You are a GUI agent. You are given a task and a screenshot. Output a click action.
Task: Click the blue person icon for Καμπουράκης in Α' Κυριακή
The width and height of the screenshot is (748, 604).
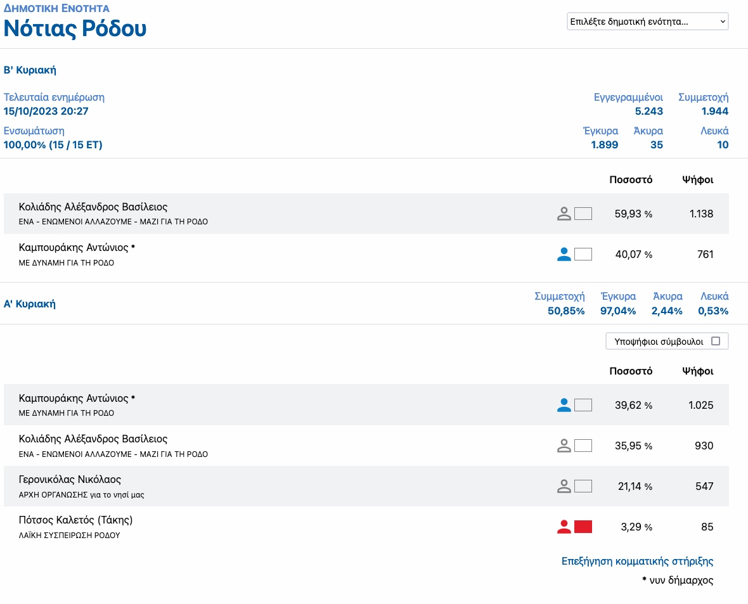(x=564, y=405)
